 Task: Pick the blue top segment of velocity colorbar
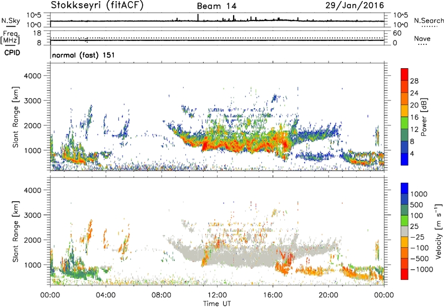(405, 188)
